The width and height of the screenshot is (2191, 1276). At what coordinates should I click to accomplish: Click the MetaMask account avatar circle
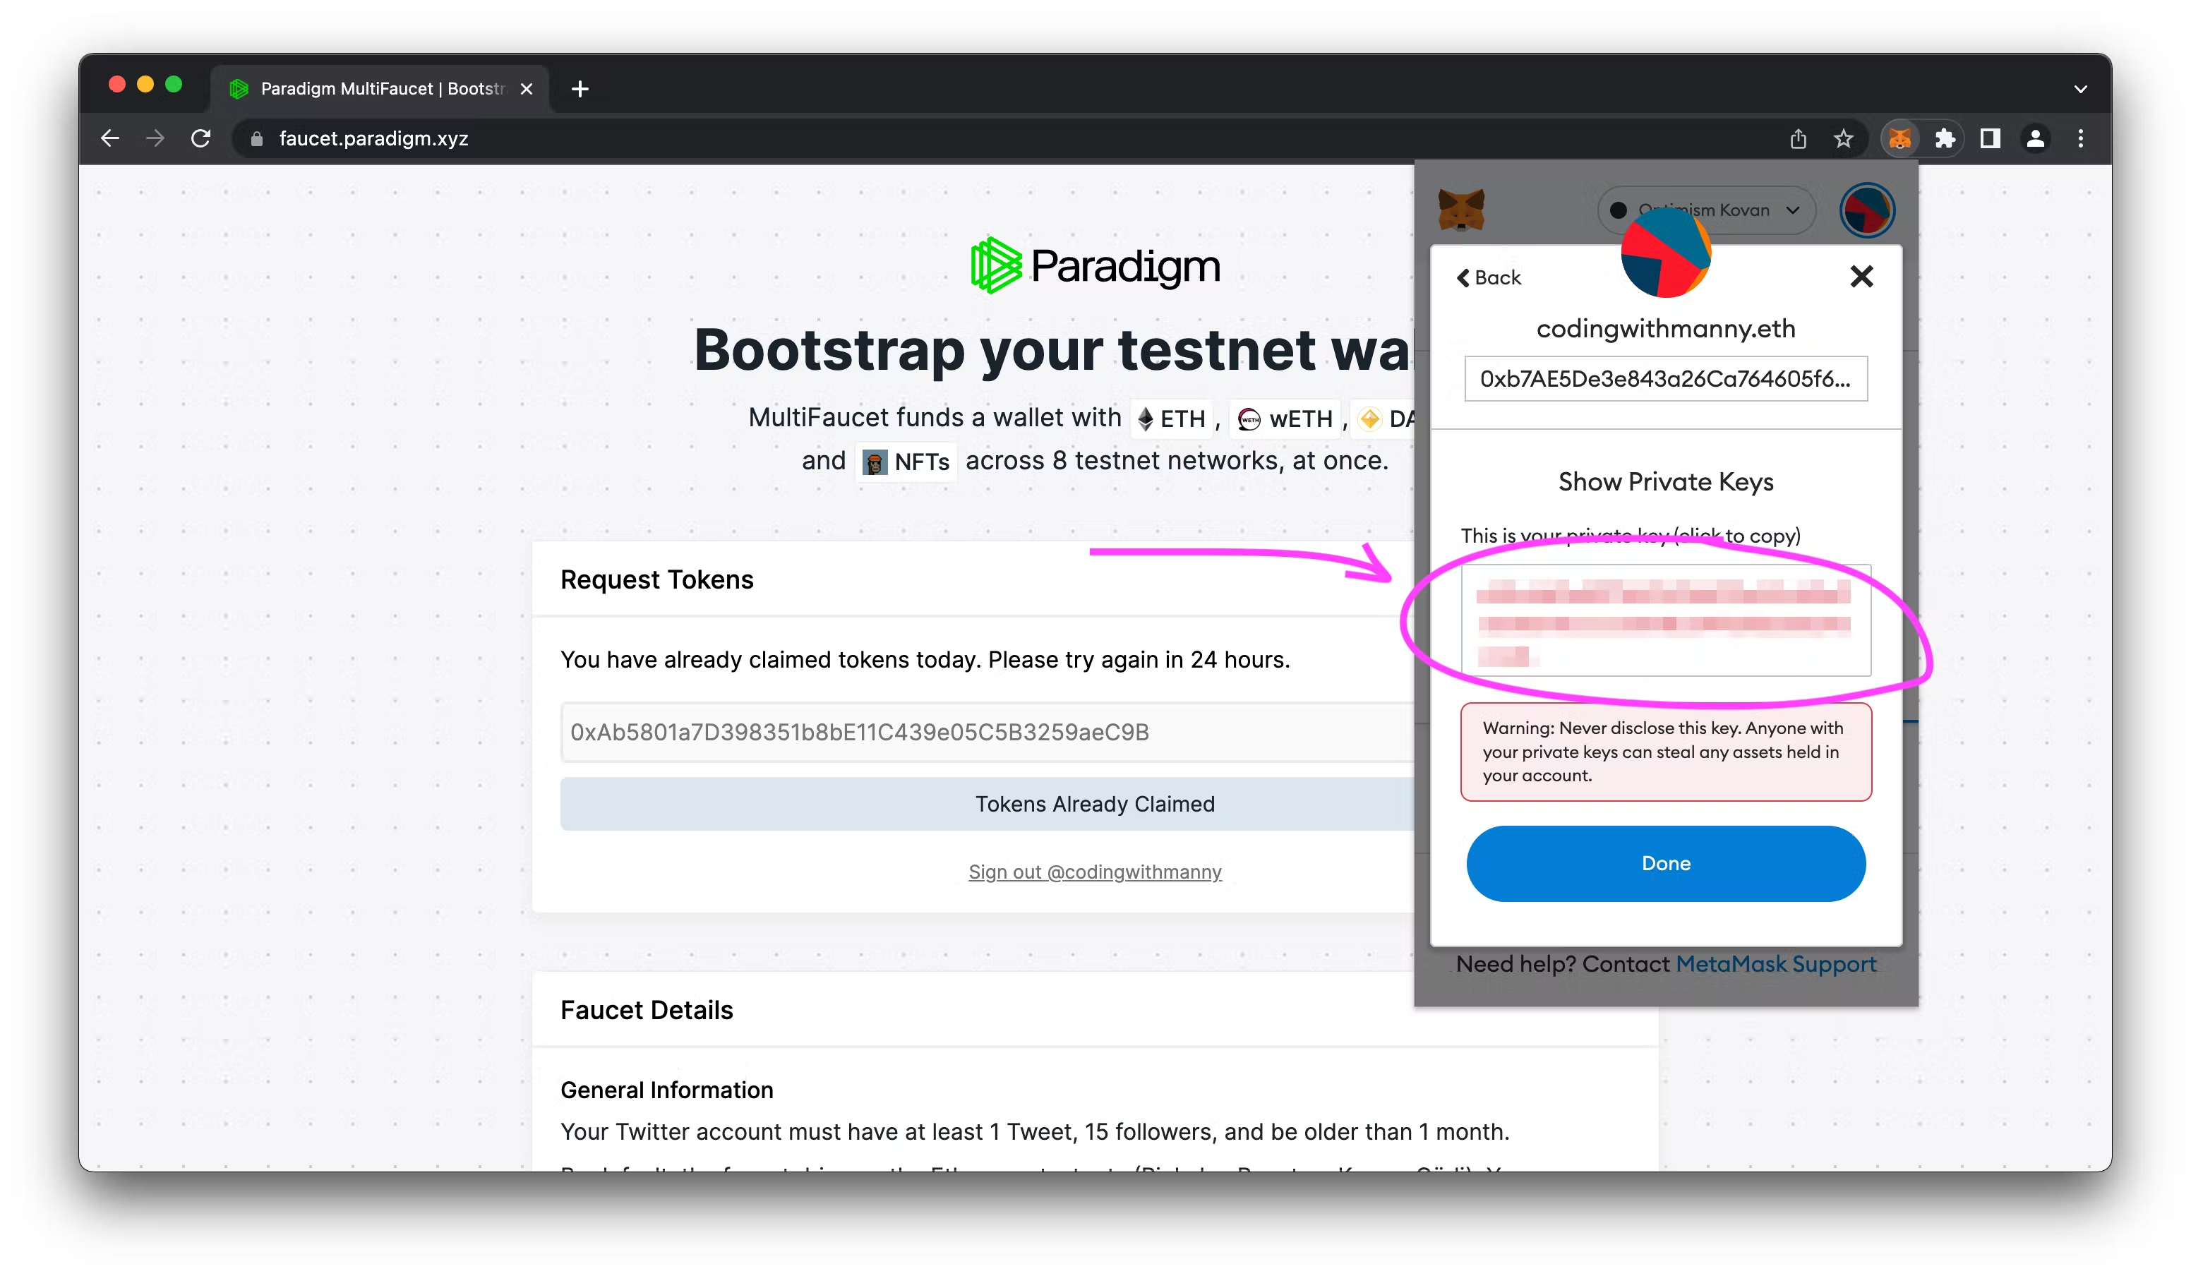[1867, 210]
